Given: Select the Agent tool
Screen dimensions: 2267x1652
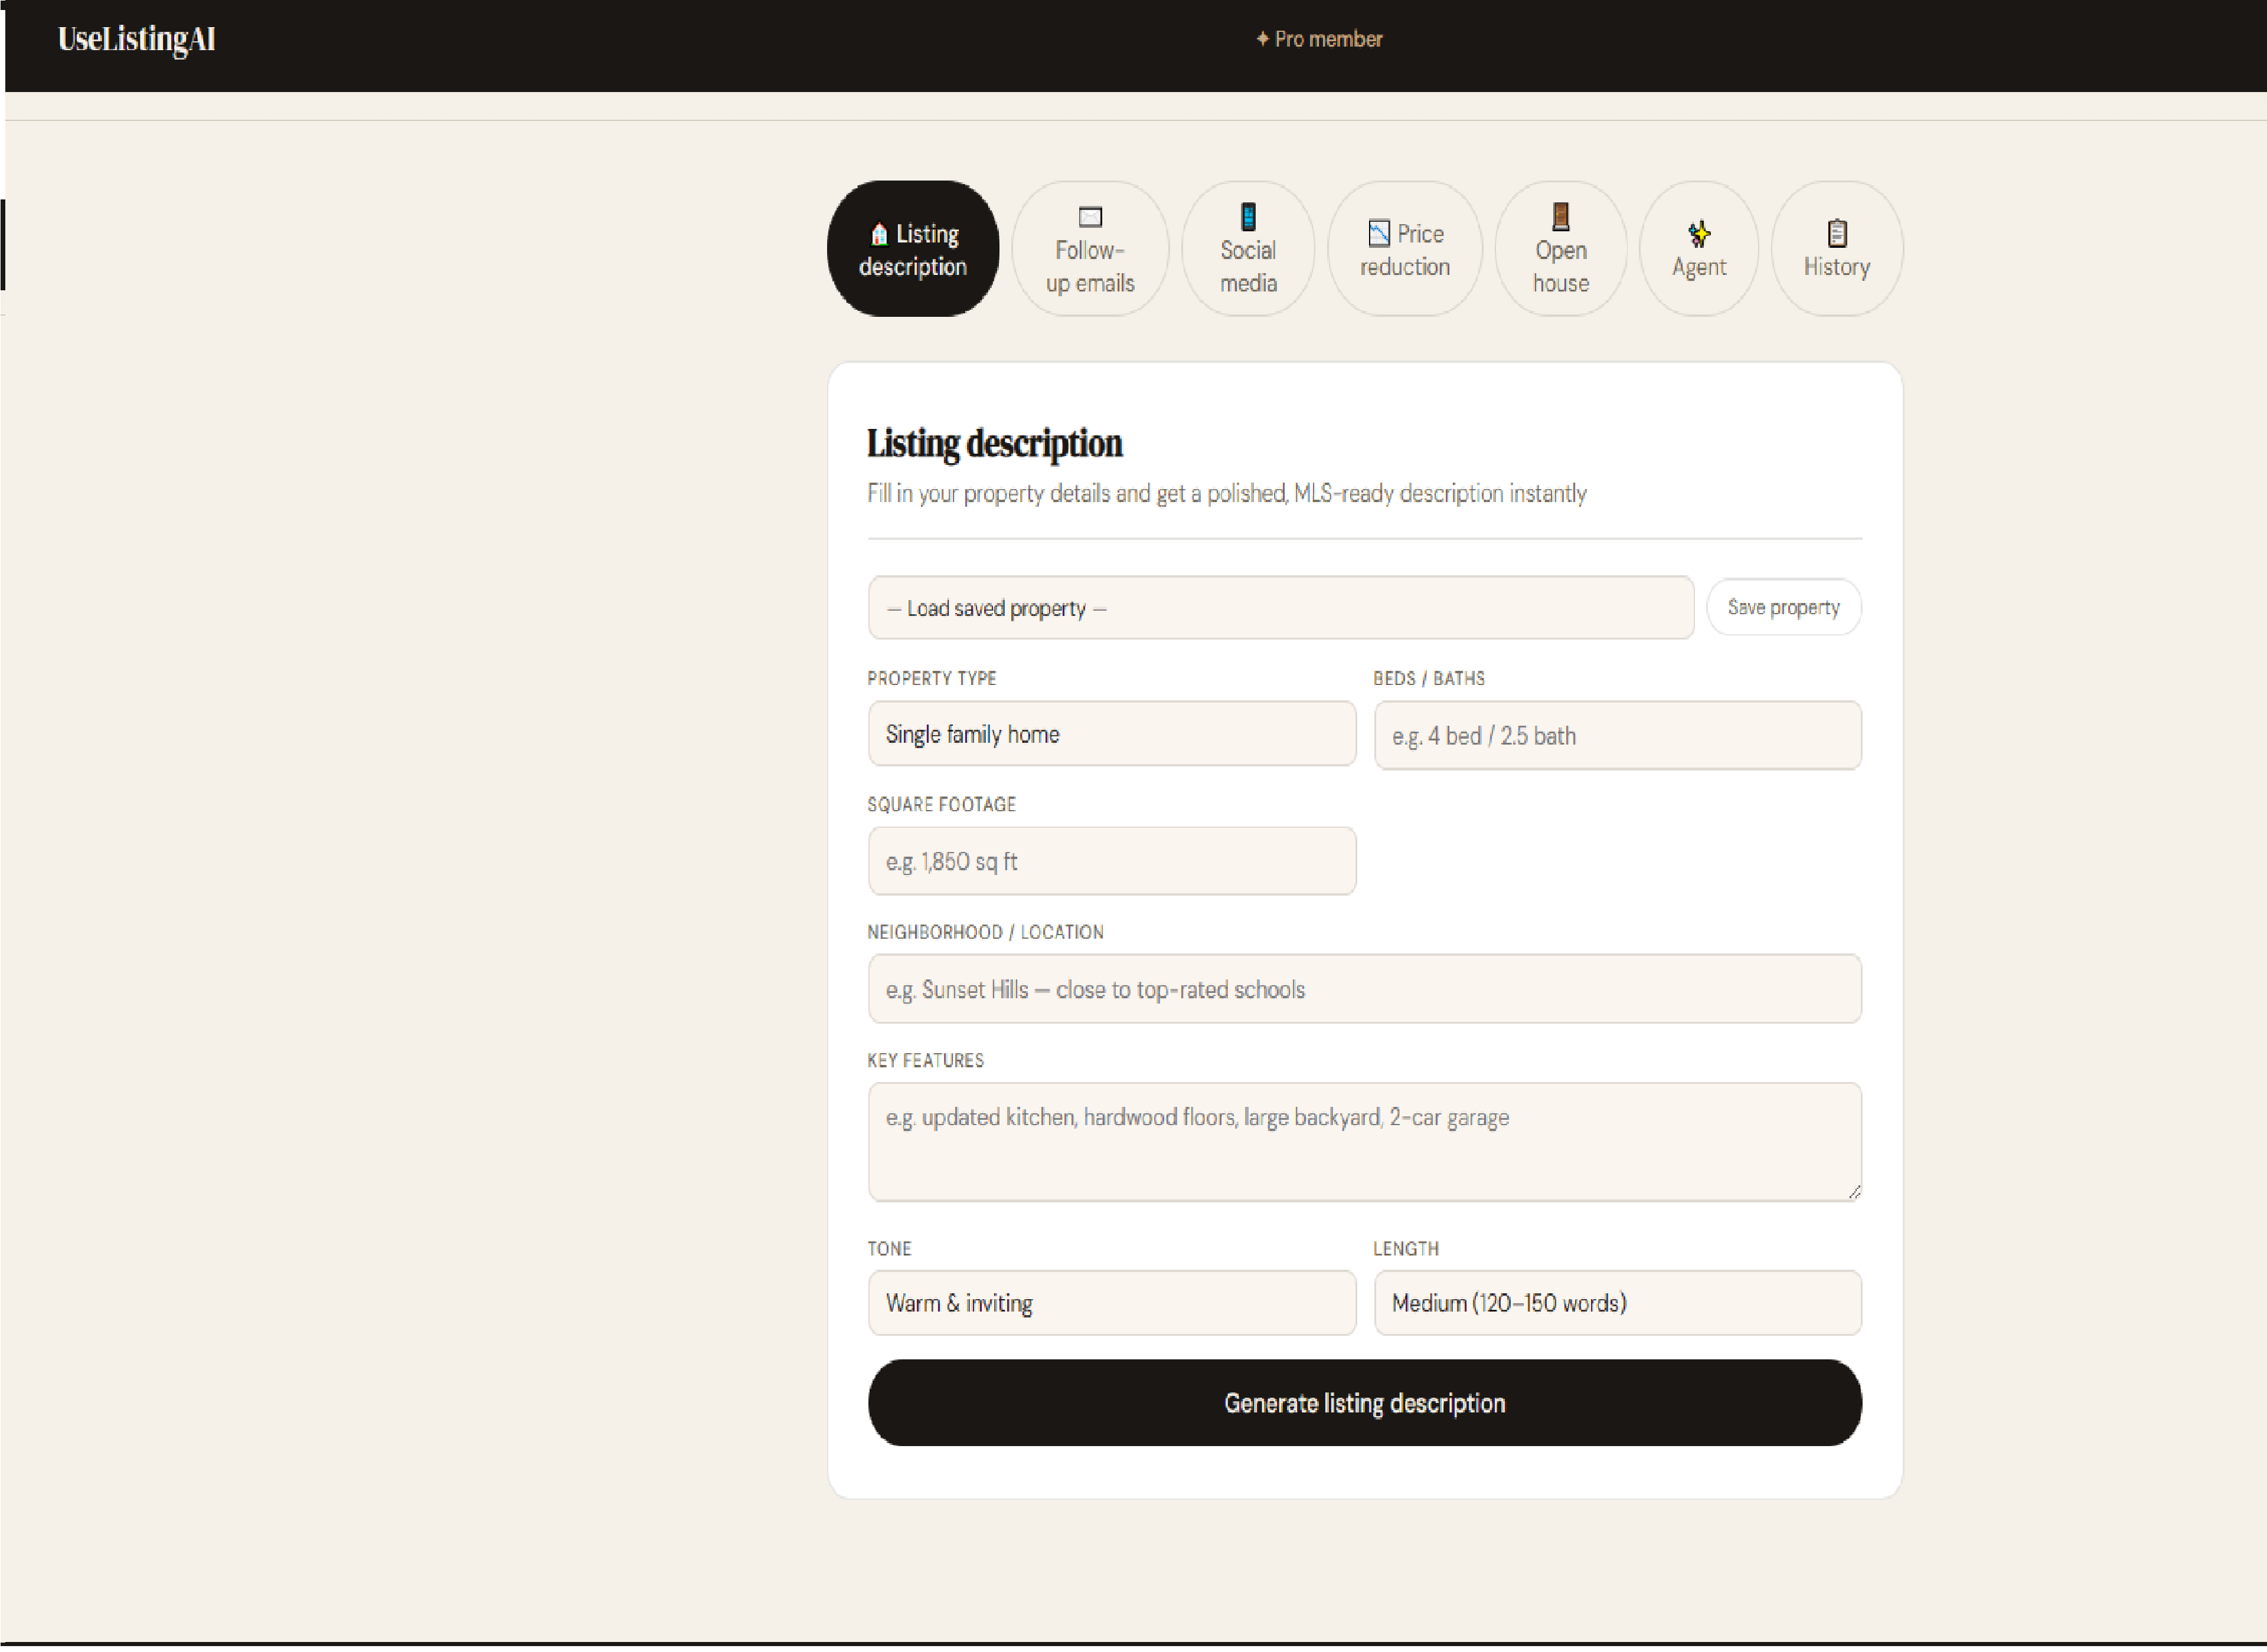Looking at the screenshot, I should point(1698,248).
